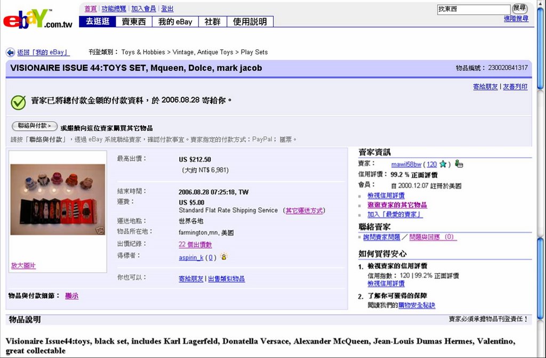Viewport: 546px width, 358px height.
Task: Expand item details via 顯示 link
Action: (x=72, y=296)
